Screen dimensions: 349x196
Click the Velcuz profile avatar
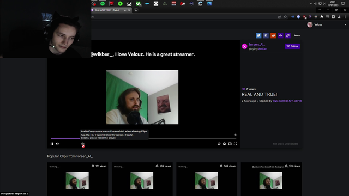coord(310,24)
